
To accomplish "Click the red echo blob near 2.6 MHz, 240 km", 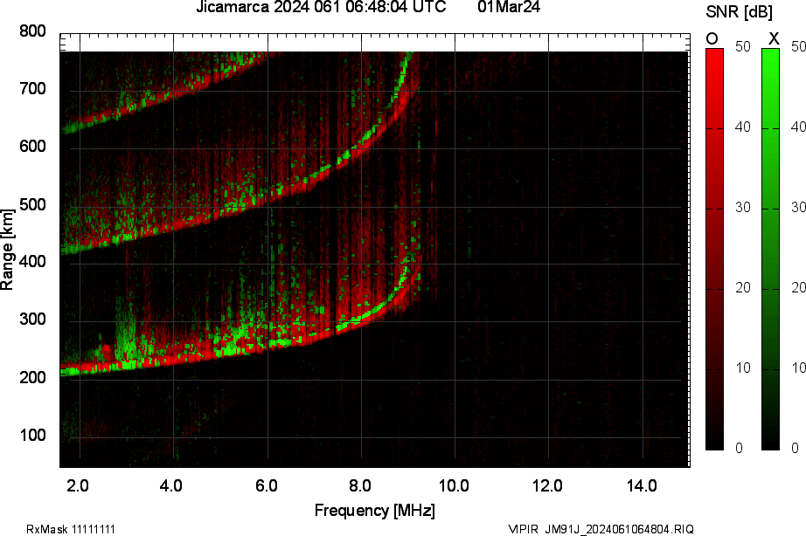I will coord(106,352).
